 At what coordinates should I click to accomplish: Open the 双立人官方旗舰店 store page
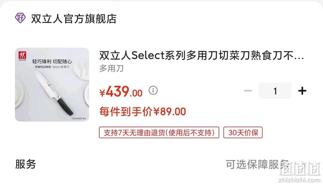74,19
